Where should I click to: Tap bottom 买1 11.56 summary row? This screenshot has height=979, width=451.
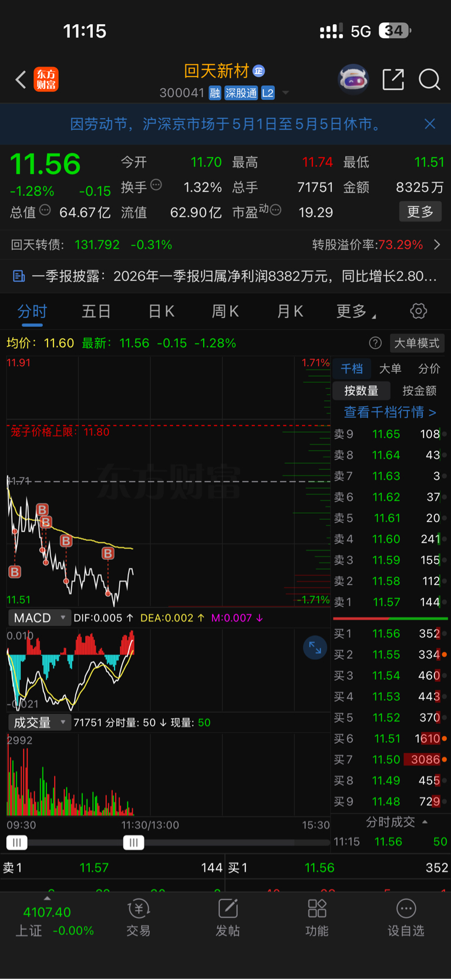click(x=338, y=868)
